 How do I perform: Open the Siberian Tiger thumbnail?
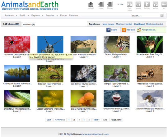50,74
